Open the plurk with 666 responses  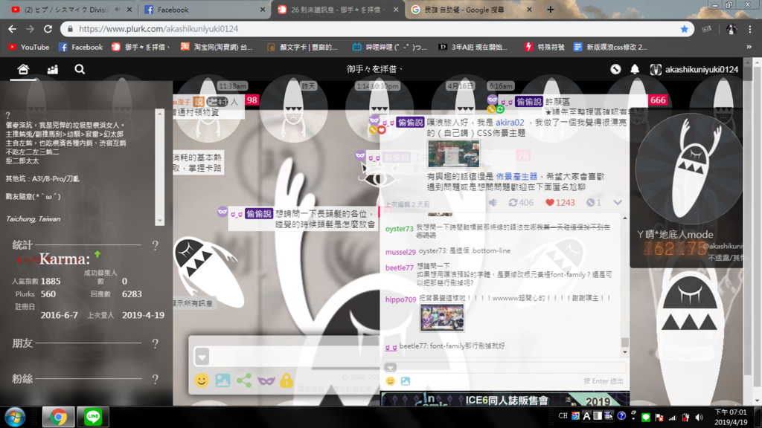click(658, 100)
